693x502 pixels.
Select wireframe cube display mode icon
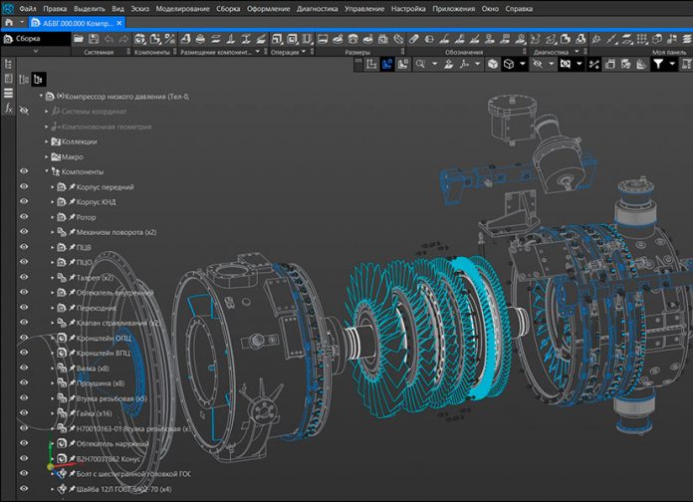(x=509, y=64)
